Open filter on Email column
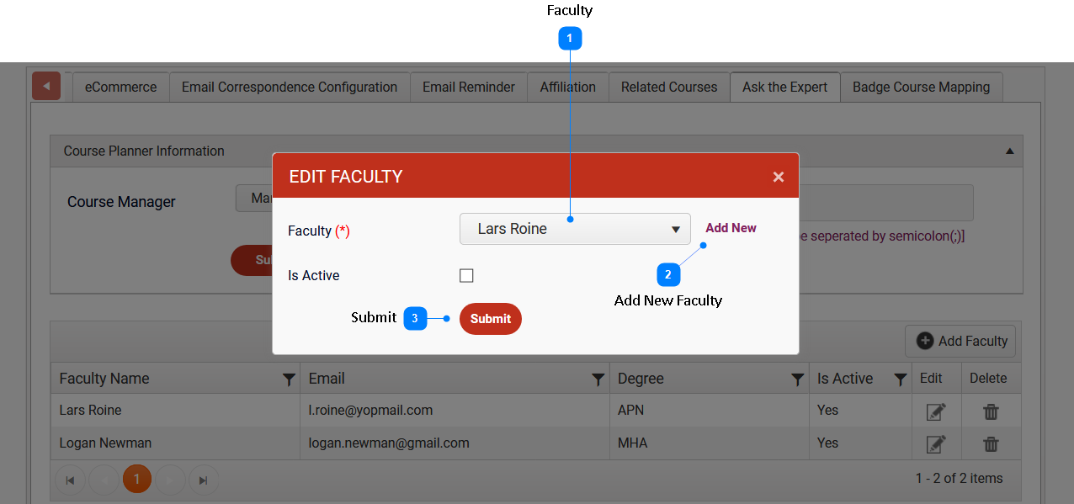 tap(598, 379)
